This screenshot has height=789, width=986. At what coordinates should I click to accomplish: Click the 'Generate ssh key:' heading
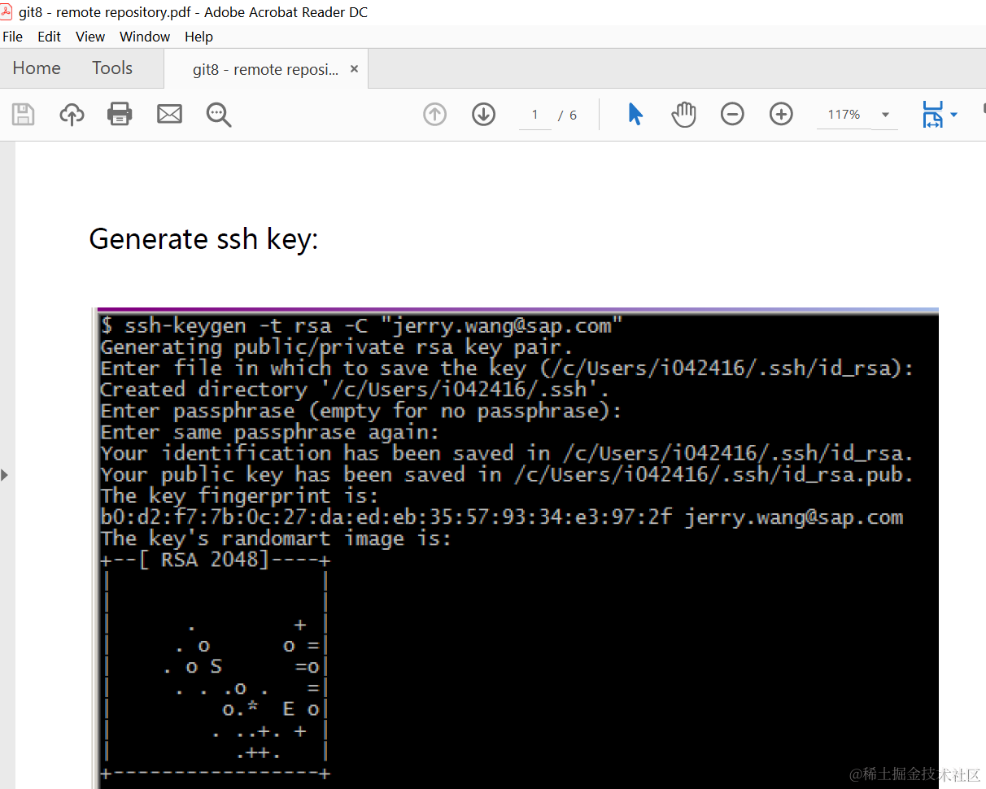coord(203,239)
